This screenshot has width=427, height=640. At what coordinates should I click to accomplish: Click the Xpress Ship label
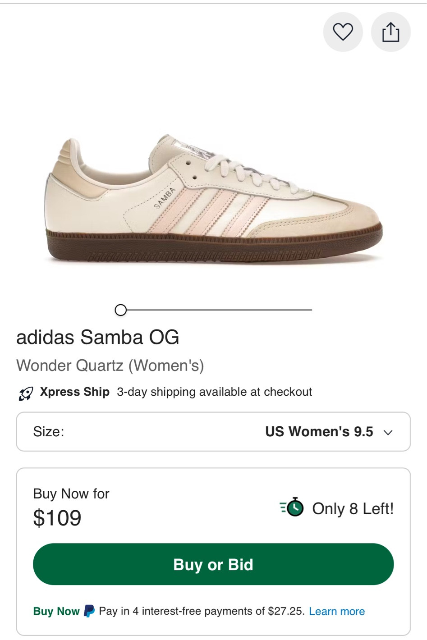[74, 392]
